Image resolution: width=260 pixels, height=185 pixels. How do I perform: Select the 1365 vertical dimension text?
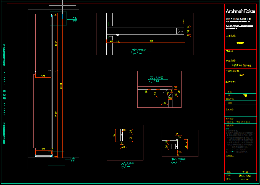pyautogui.click(x=56, y=43)
